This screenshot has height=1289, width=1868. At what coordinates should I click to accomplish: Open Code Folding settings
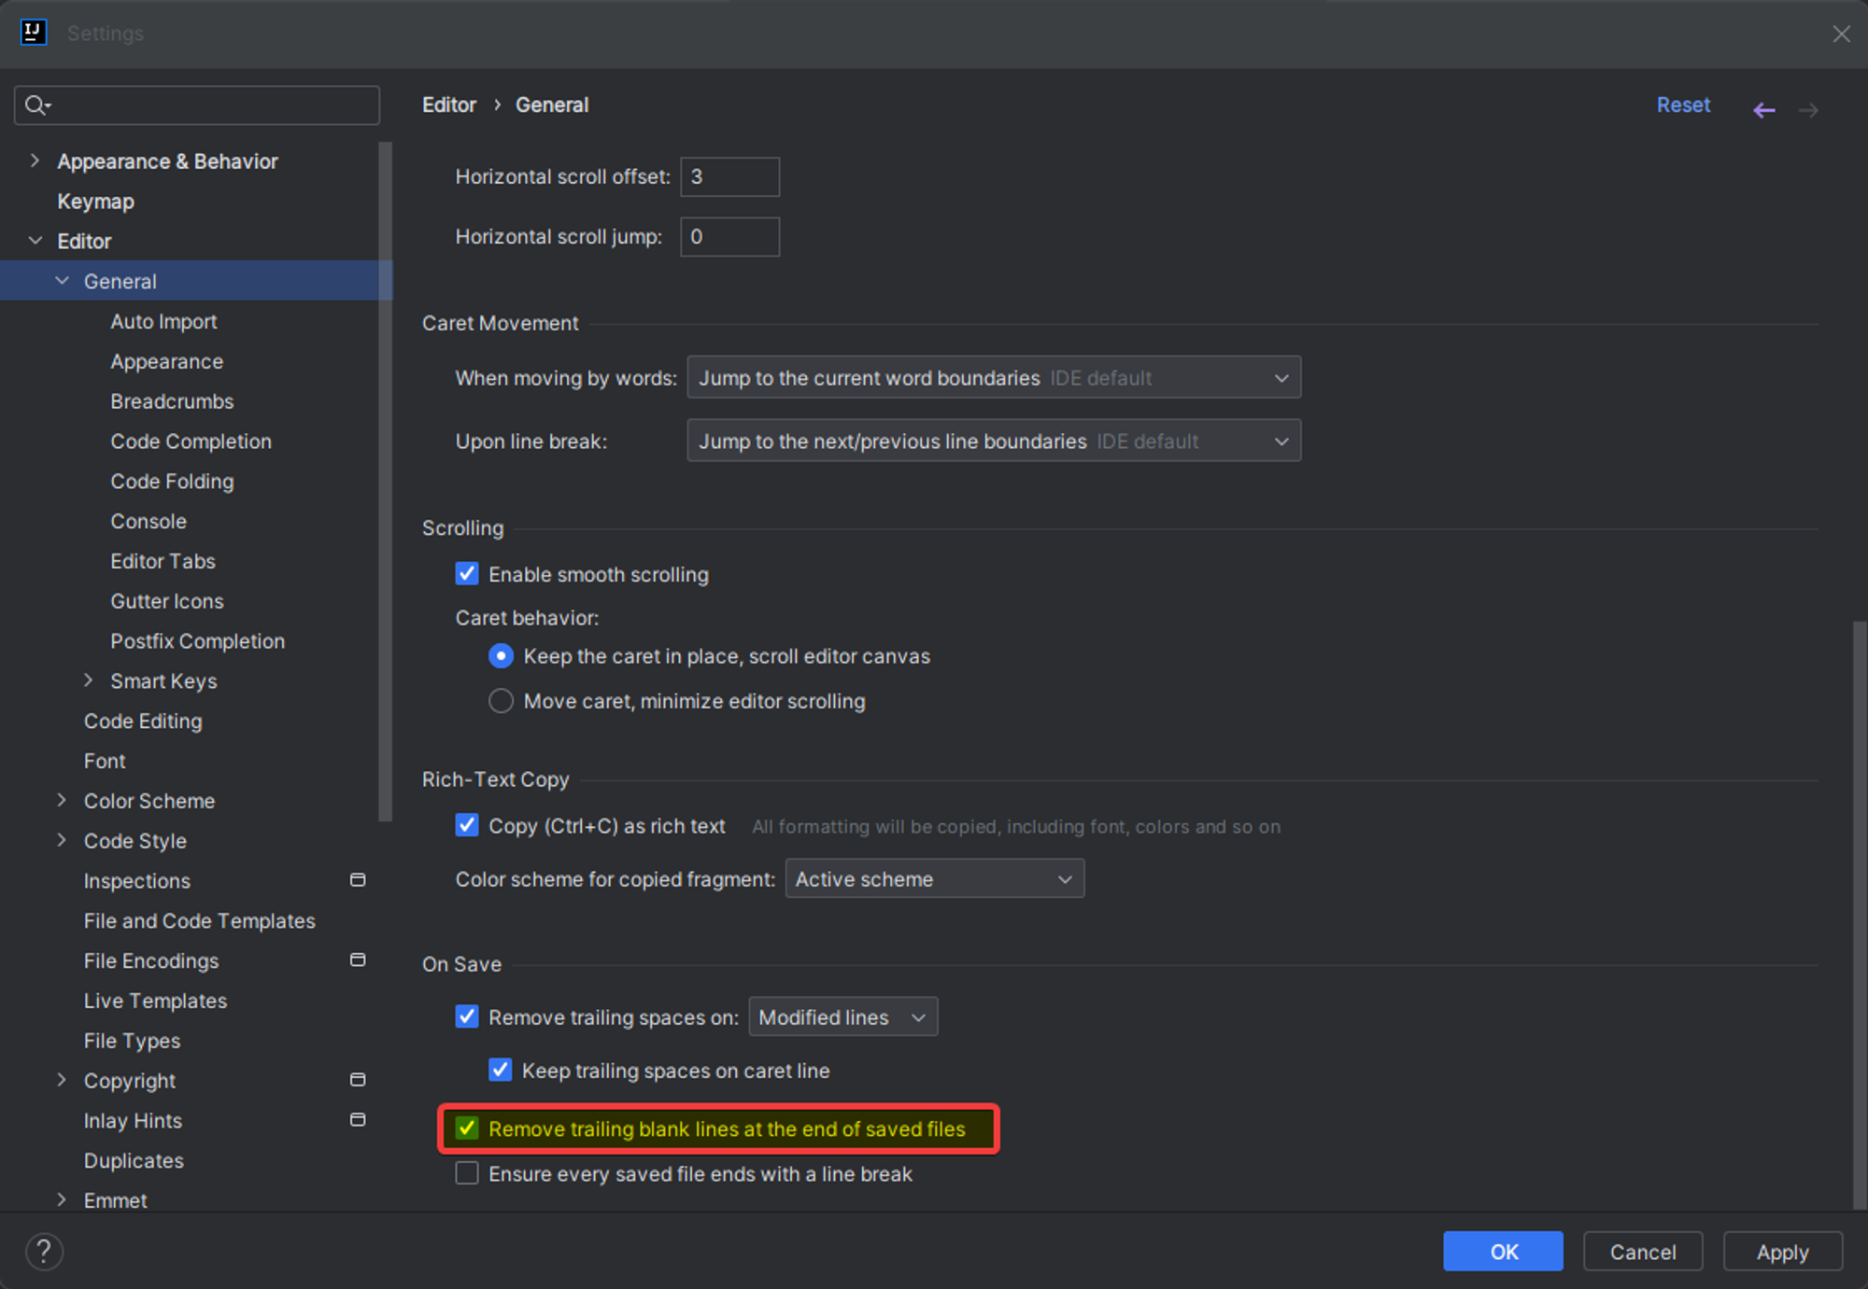click(x=172, y=482)
